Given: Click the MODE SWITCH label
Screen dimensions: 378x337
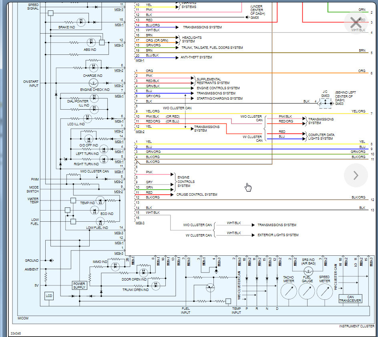Looking at the screenshot, I should point(32,189).
